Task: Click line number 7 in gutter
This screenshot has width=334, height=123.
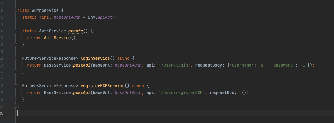Action: 2,24
